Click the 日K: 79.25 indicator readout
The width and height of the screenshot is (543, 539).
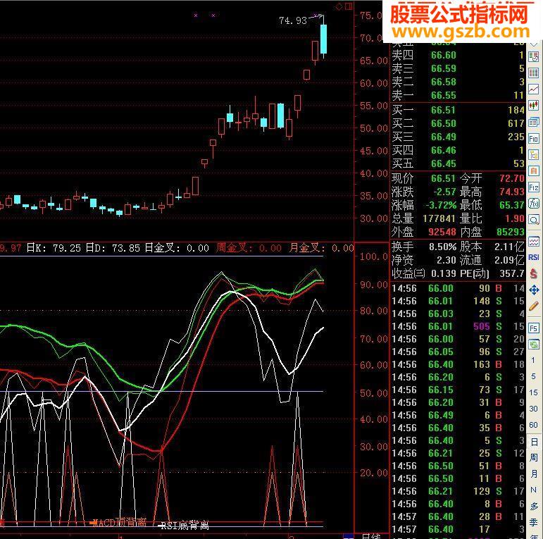pyautogui.click(x=54, y=248)
